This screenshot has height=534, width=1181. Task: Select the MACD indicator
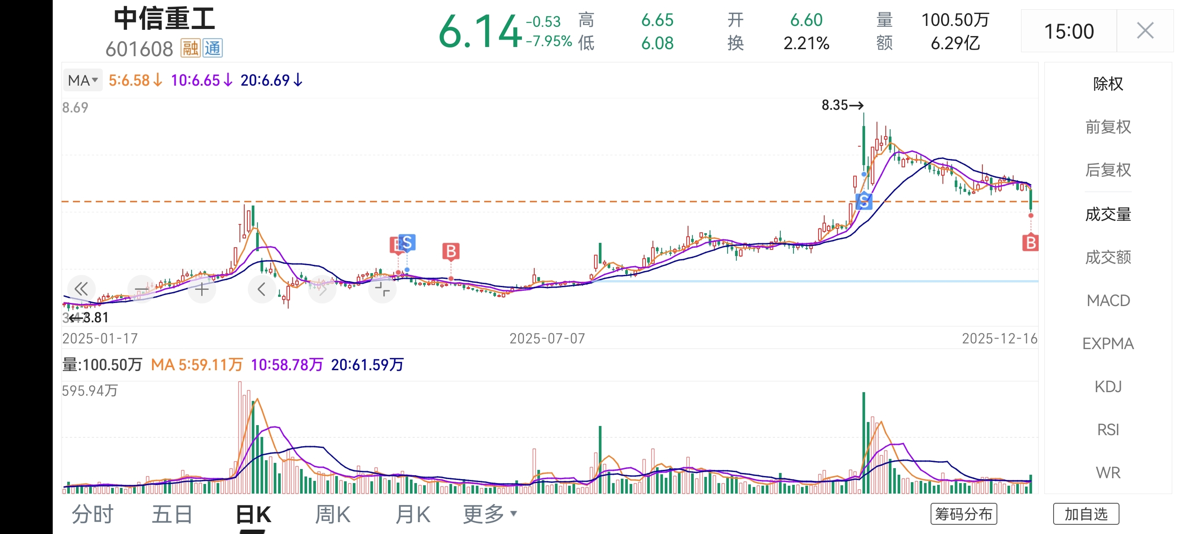[1108, 301]
